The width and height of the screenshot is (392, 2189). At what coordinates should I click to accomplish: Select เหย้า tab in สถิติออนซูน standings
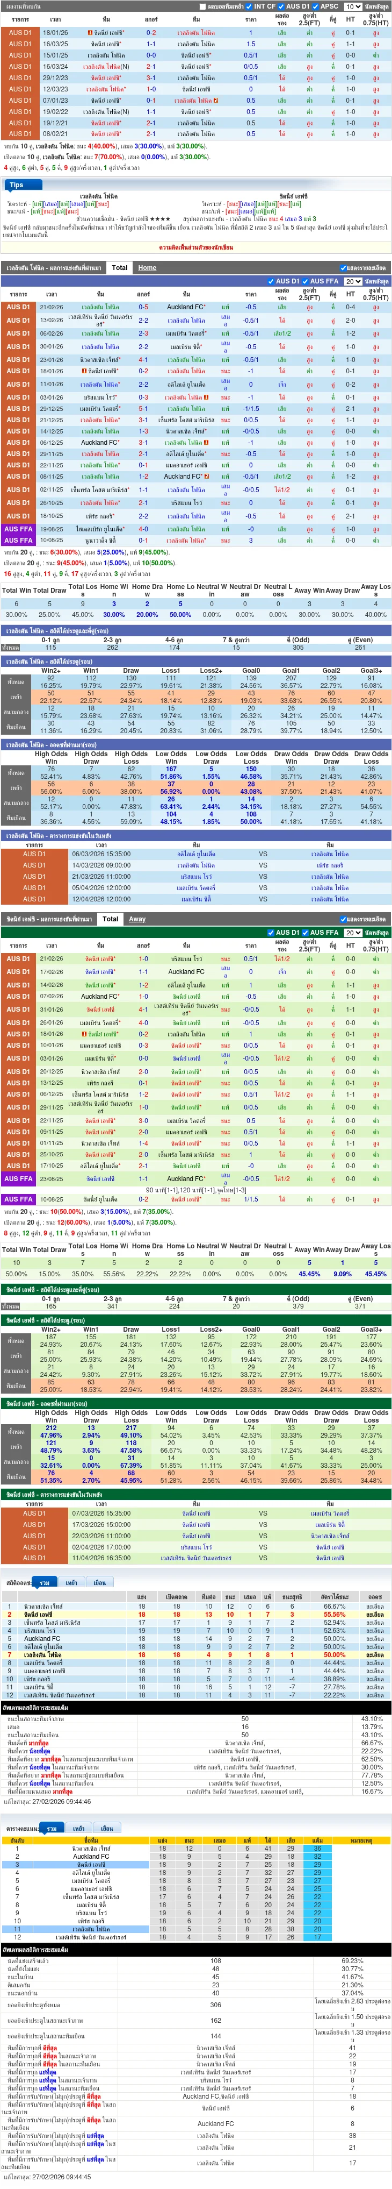tap(71, 1582)
